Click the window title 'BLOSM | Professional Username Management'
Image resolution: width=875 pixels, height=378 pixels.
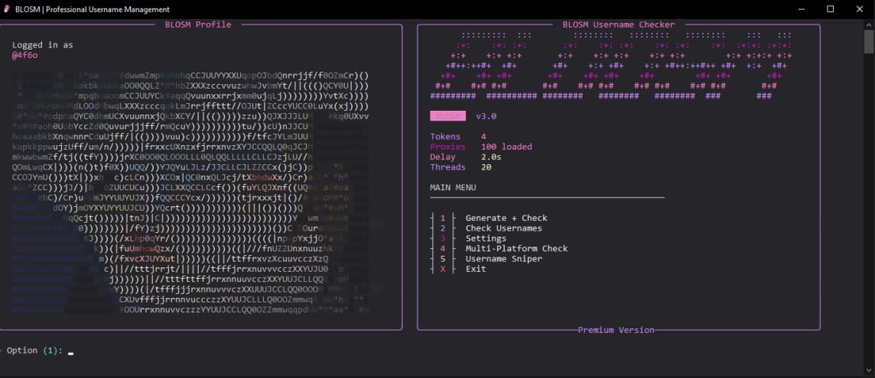tap(93, 9)
